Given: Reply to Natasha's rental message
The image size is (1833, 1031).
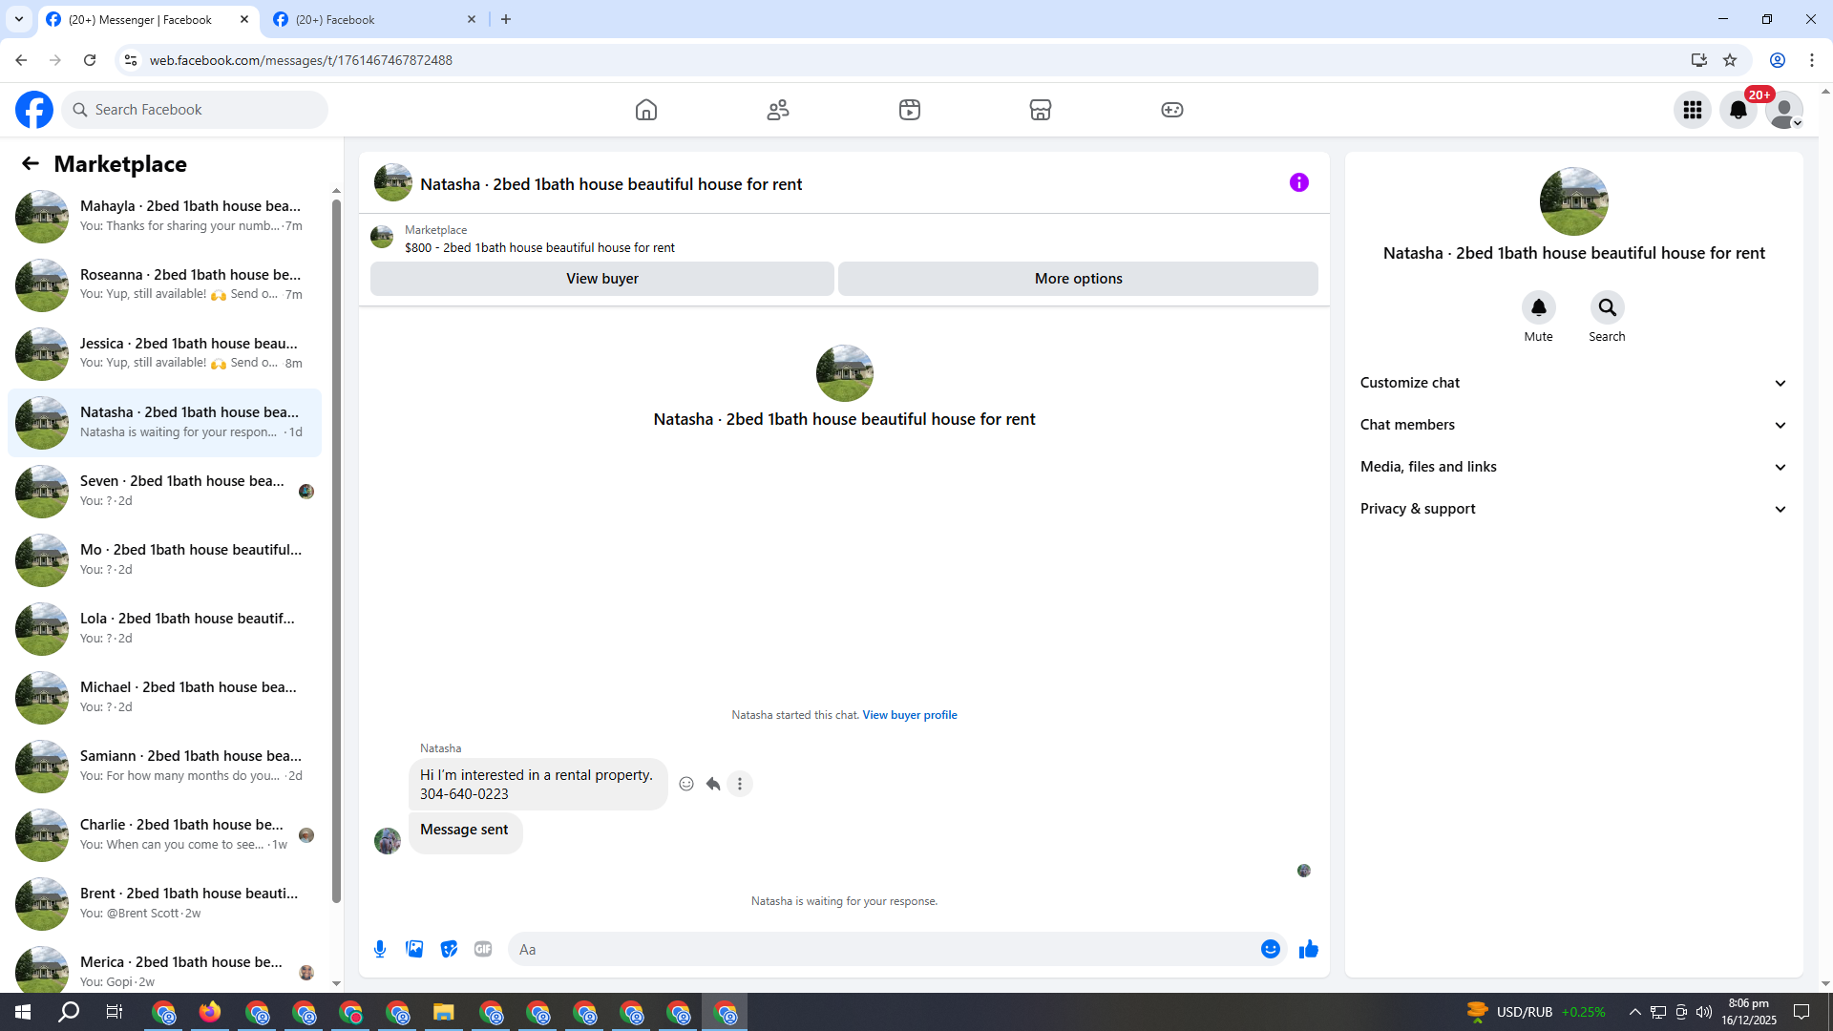Looking at the screenshot, I should click(713, 784).
